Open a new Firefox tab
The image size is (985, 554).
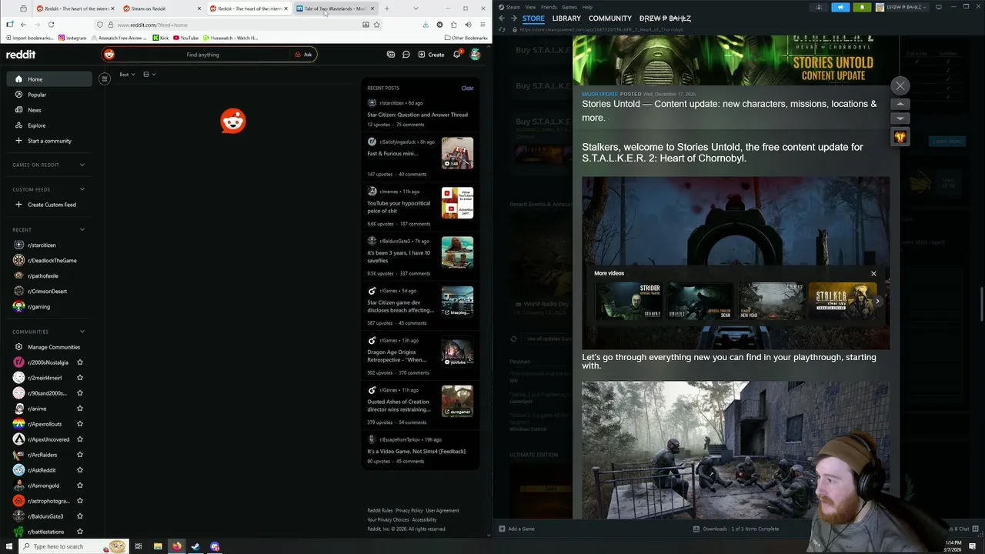(386, 8)
